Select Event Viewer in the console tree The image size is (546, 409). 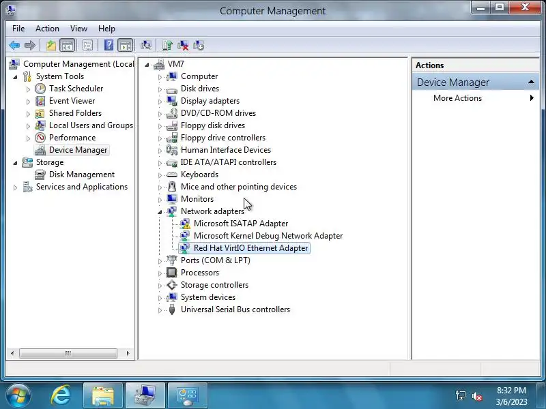coord(72,100)
